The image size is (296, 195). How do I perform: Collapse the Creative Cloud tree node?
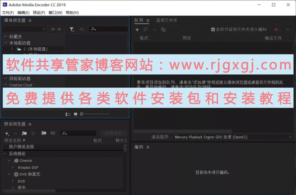tap(6, 85)
